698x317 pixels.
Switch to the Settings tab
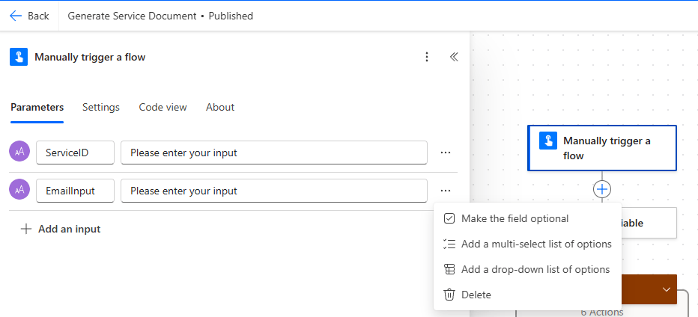tap(101, 107)
